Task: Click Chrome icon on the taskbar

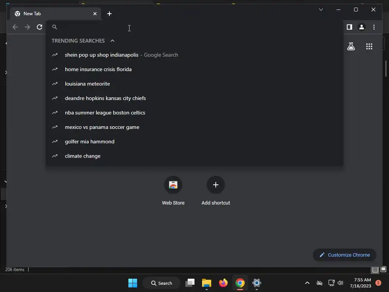Action: click(240, 283)
